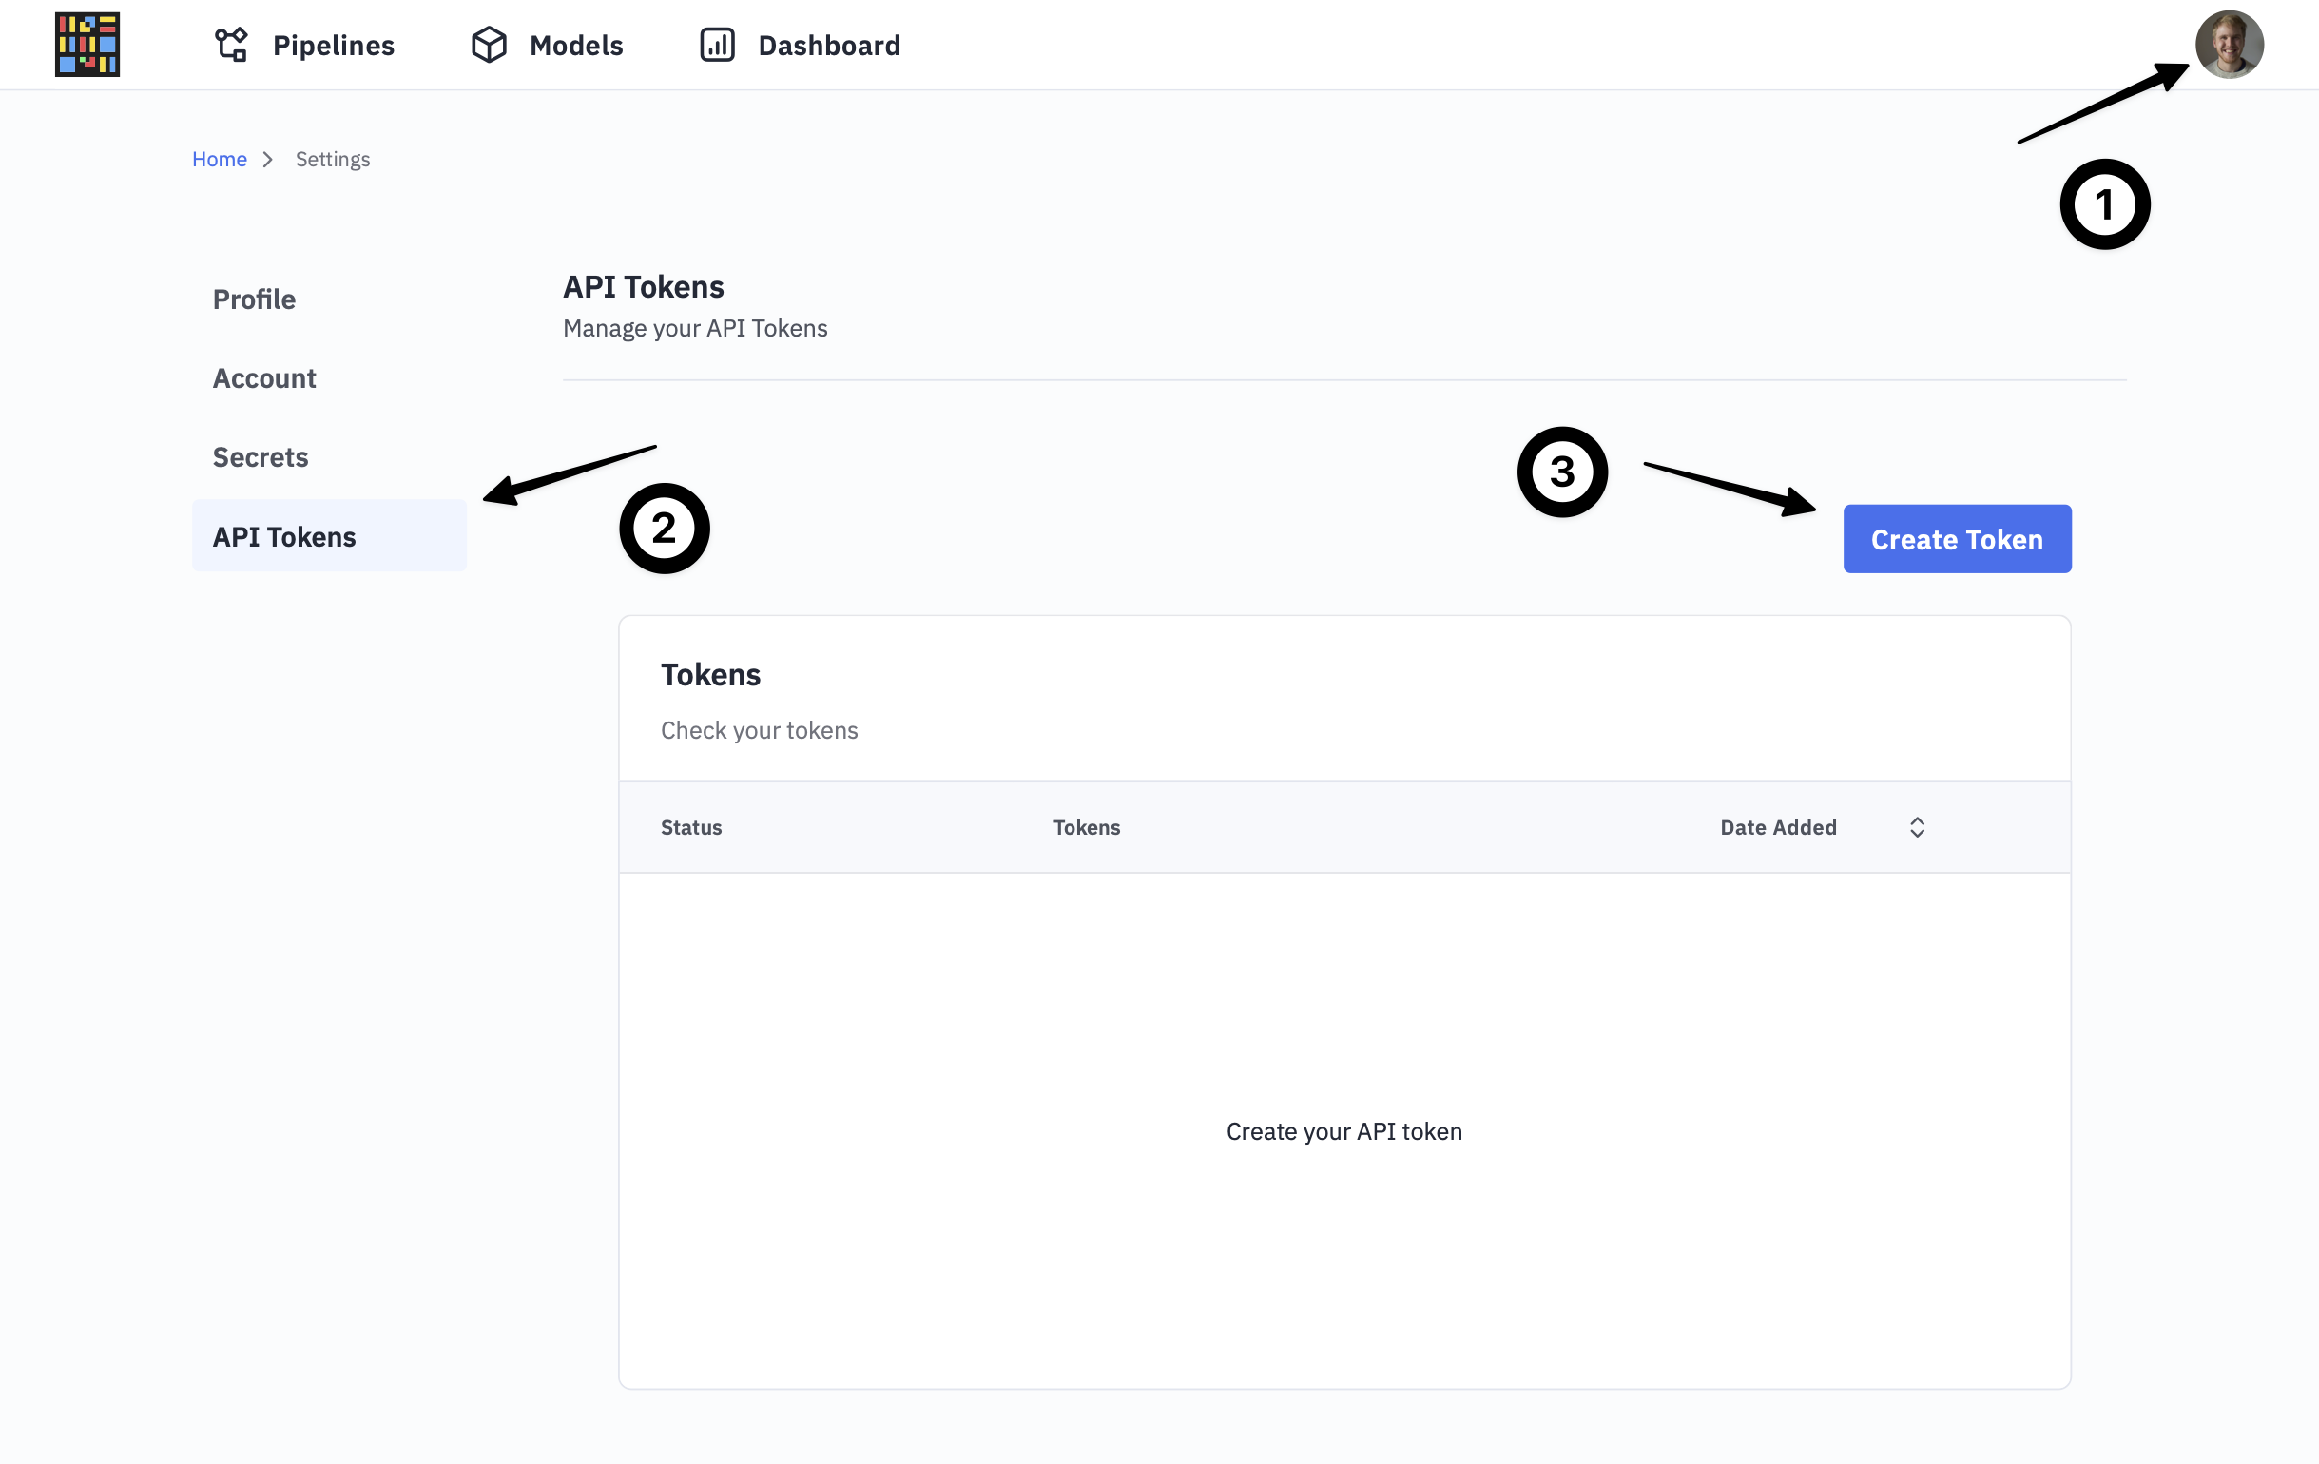This screenshot has height=1464, width=2319.
Task: Click the colorful app logo
Action: coord(87,45)
